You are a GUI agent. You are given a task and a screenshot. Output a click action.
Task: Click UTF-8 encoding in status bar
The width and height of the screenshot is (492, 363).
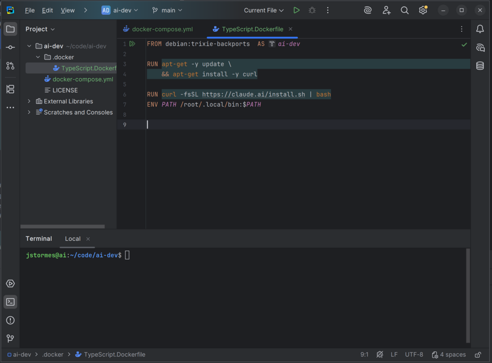pos(414,355)
